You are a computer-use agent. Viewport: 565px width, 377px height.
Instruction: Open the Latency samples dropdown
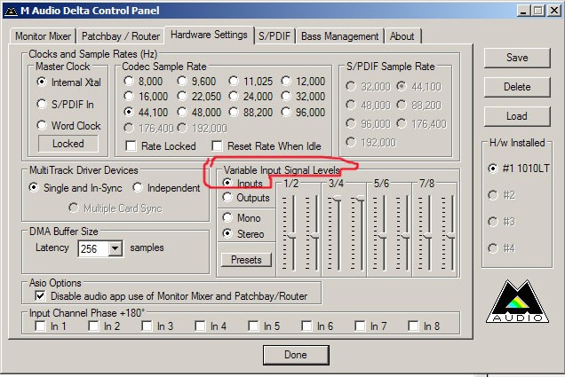coord(115,248)
